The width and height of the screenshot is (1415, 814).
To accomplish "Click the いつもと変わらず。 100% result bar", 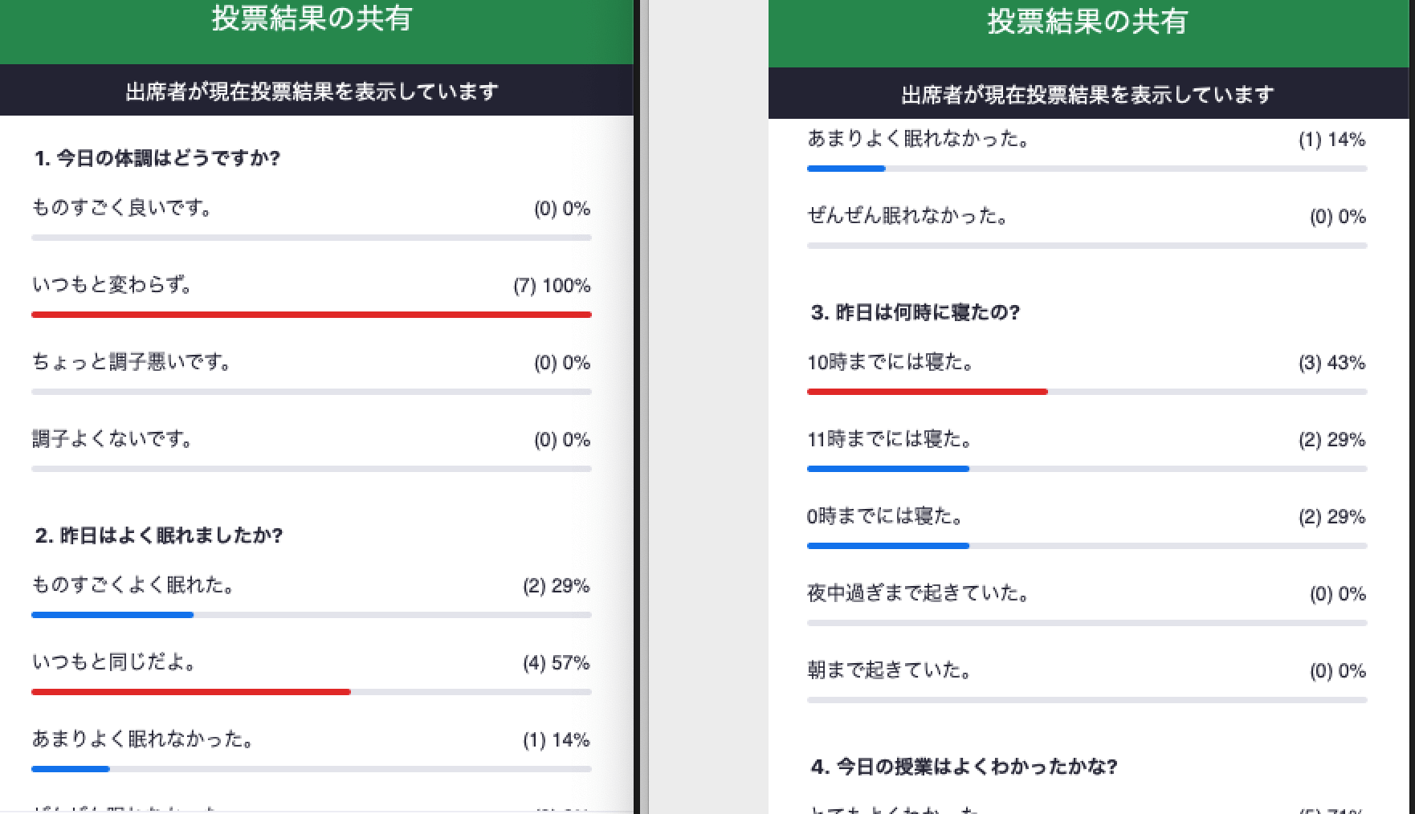I will [x=312, y=315].
